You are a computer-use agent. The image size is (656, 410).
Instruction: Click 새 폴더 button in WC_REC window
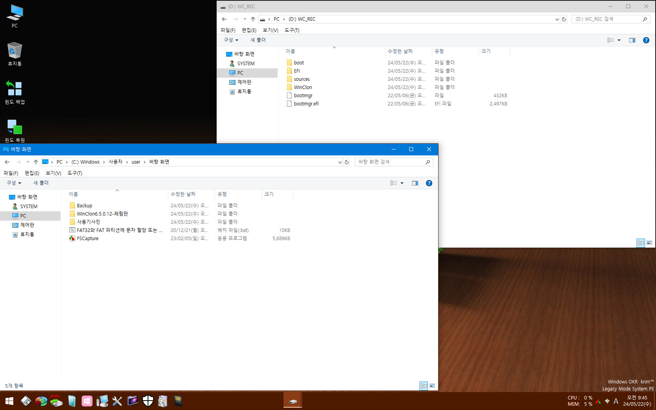pyautogui.click(x=258, y=40)
